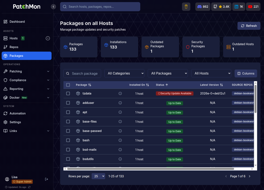Expand the Reporting menu
This screenshot has width=264, height=190.
27,89
